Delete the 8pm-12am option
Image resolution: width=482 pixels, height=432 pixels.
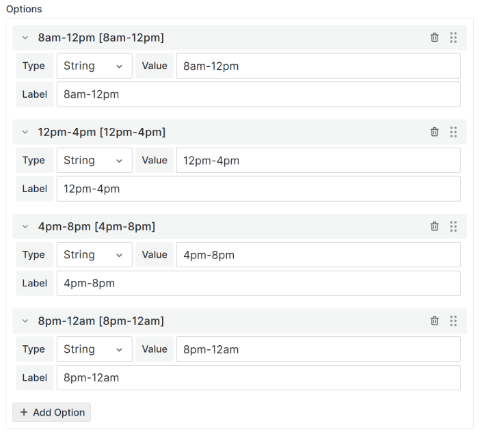pos(434,321)
